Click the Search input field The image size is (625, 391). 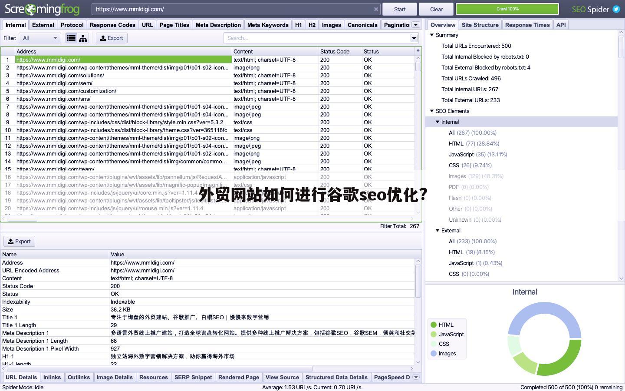coord(317,38)
